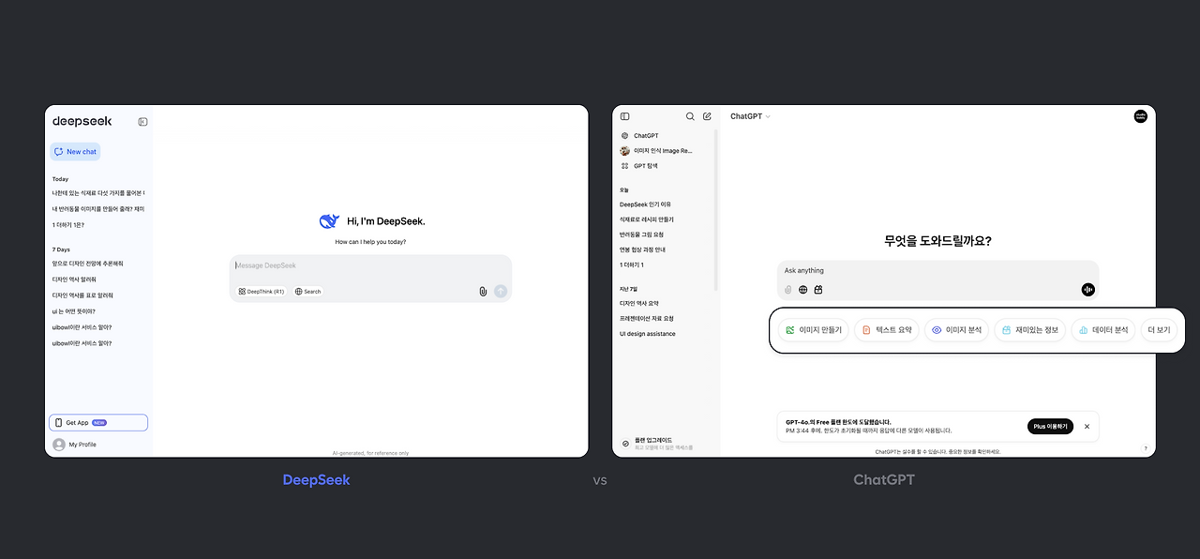Click the '이미지 만들기' suggestion chip
Screen dimensions: 1200x559
[x=814, y=330]
